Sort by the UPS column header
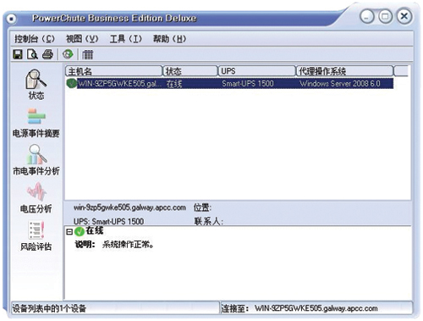This screenshot has width=423, height=321. coord(256,71)
